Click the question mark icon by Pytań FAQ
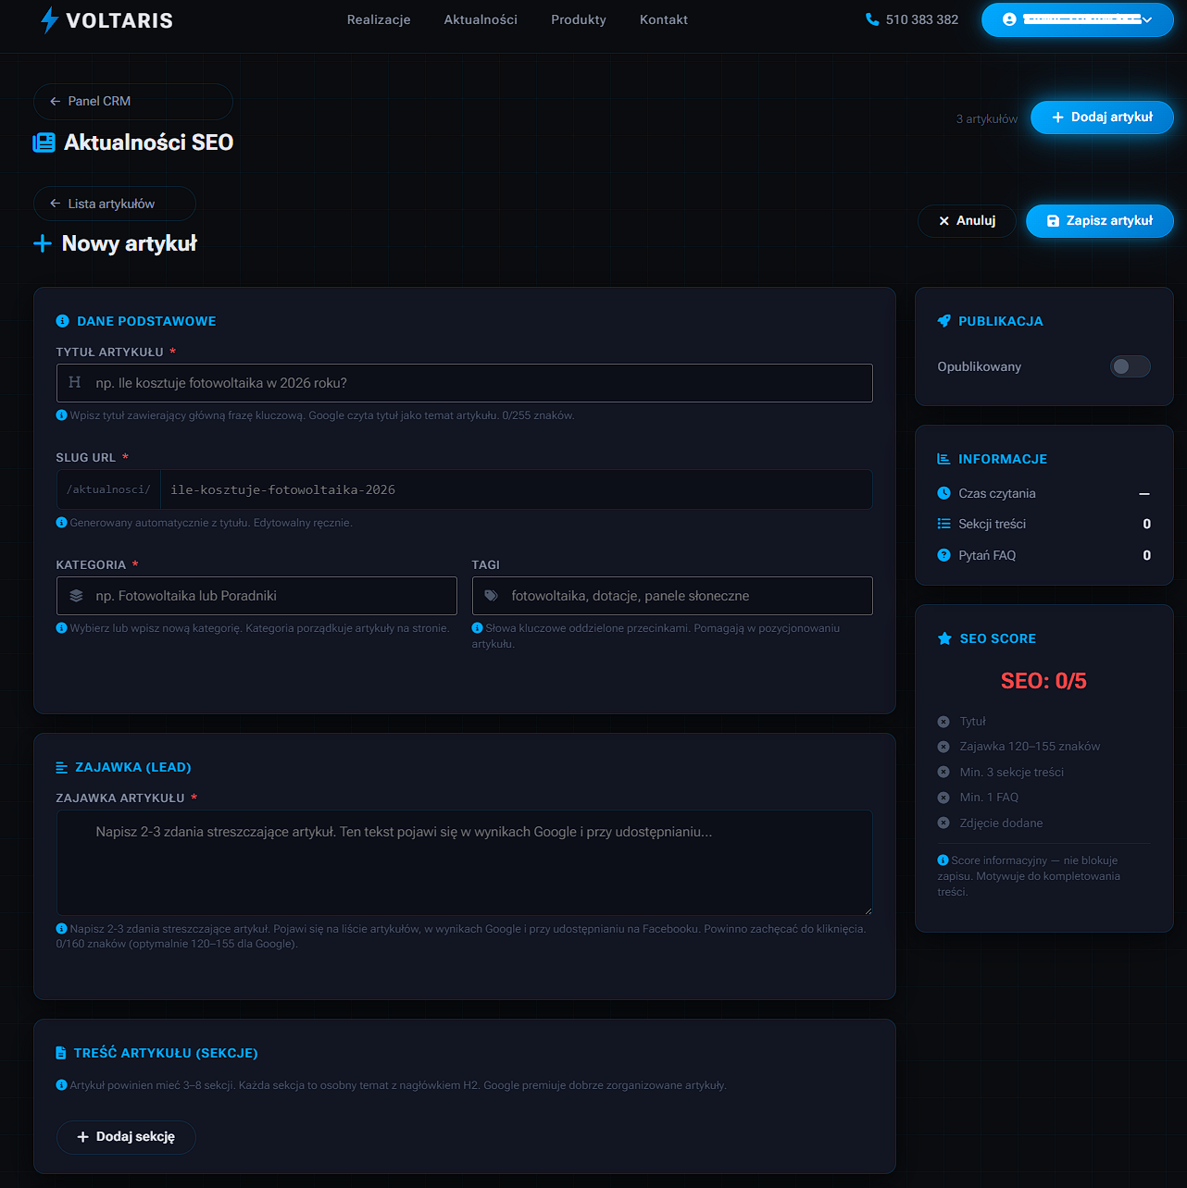The image size is (1187, 1188). (943, 555)
